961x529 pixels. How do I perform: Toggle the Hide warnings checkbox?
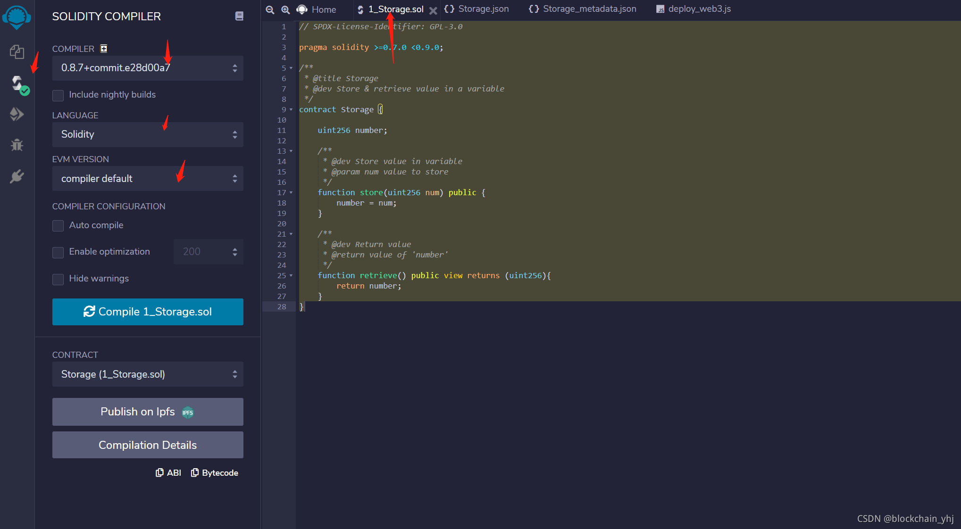(58, 279)
